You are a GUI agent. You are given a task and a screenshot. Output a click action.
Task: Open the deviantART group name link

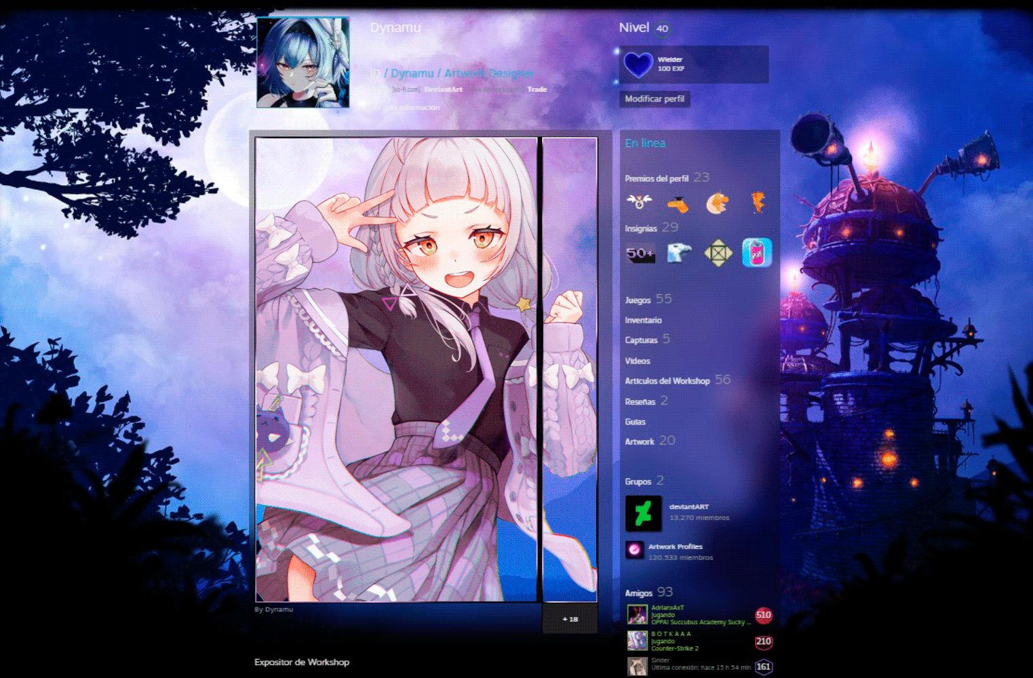689,506
